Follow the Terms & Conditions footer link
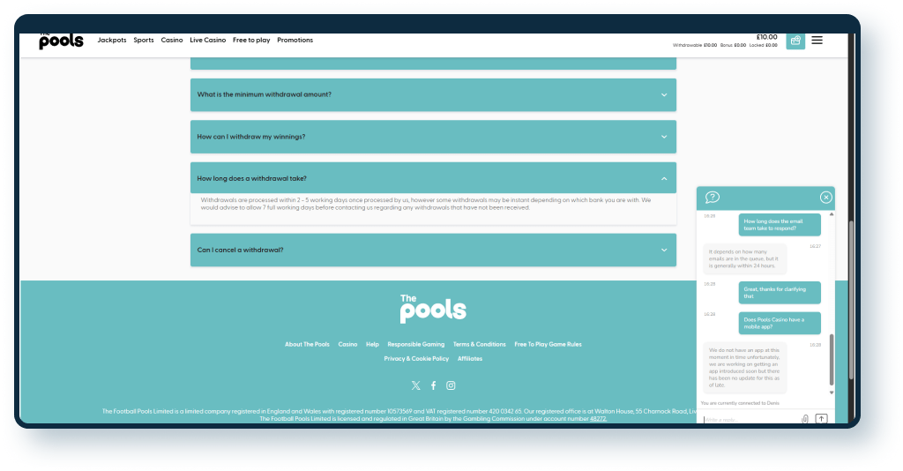This screenshot has width=903, height=471. pyautogui.click(x=479, y=344)
